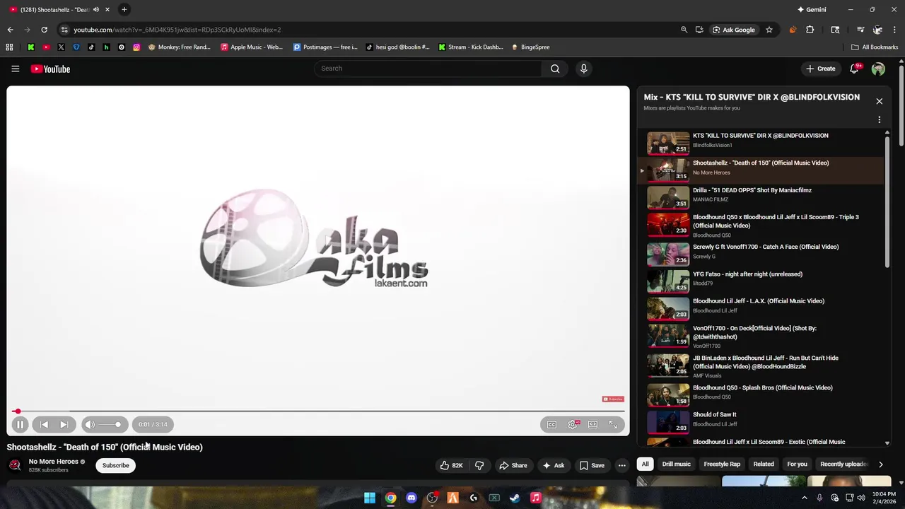905x509 pixels.
Task: Share the video
Action: click(513, 465)
